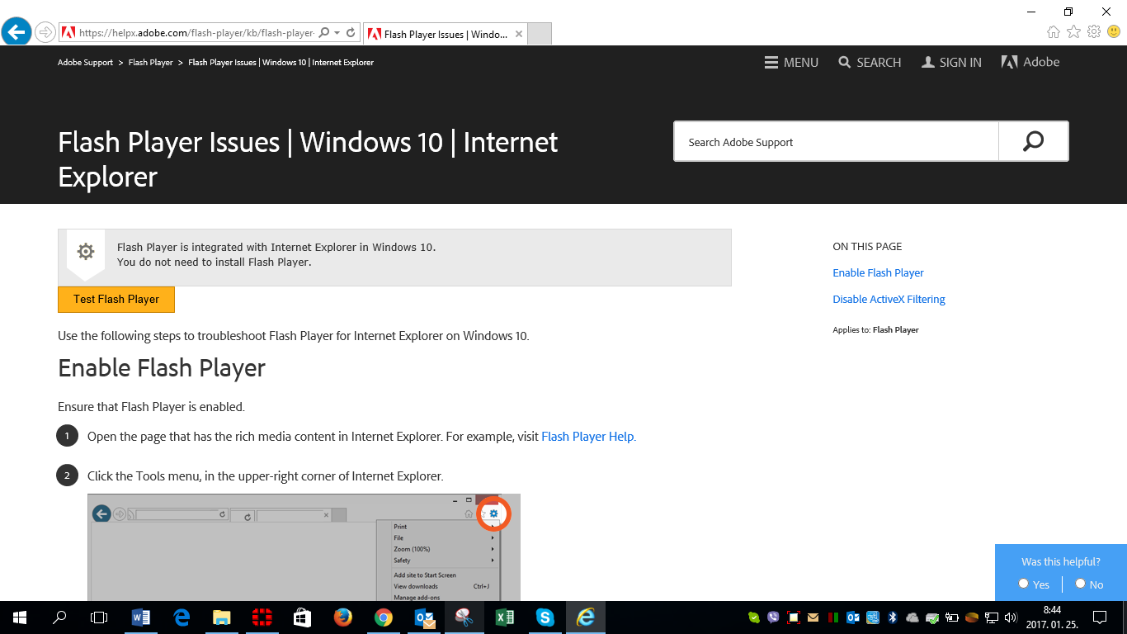Switch to the Flash Player Issues tab

[x=445, y=34]
